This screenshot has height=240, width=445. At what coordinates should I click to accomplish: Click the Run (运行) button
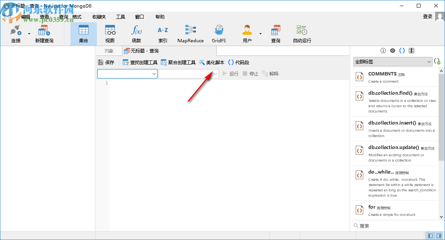(x=231, y=74)
